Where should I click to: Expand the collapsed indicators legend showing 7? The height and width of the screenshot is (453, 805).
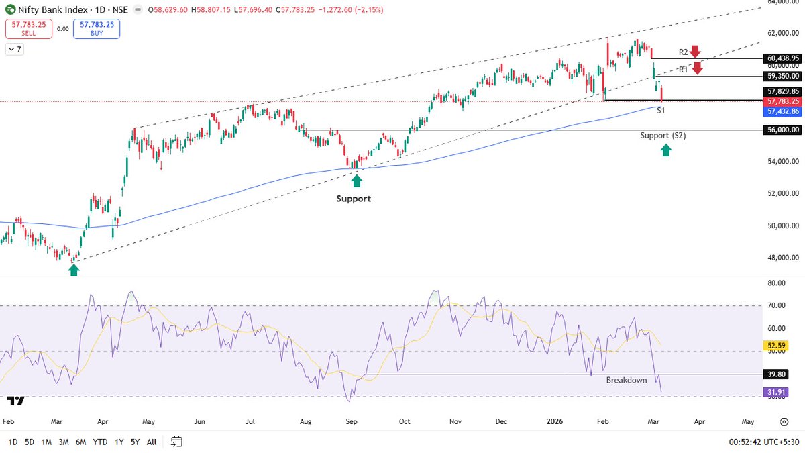(x=14, y=49)
